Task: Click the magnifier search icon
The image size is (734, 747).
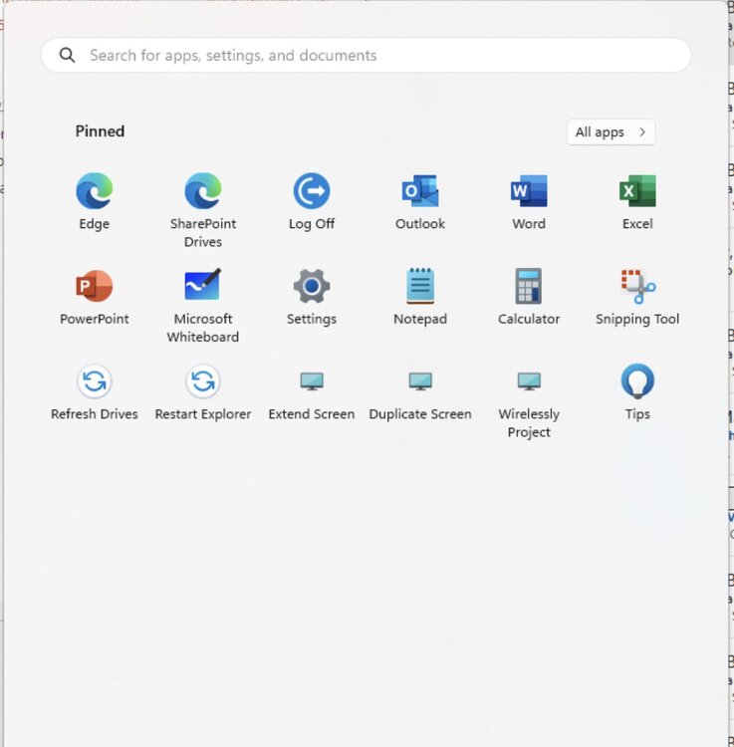Action: (67, 55)
